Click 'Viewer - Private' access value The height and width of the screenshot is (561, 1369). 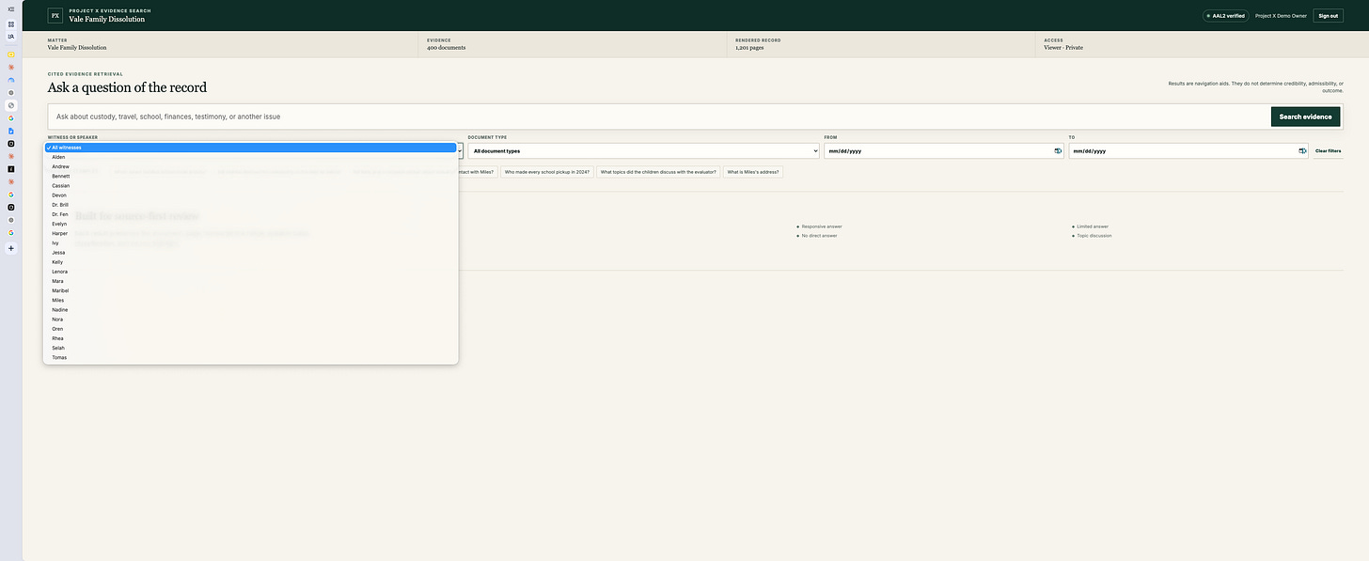[1063, 47]
